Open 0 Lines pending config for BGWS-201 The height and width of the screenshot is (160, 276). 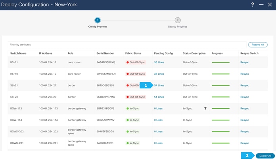[158, 143]
